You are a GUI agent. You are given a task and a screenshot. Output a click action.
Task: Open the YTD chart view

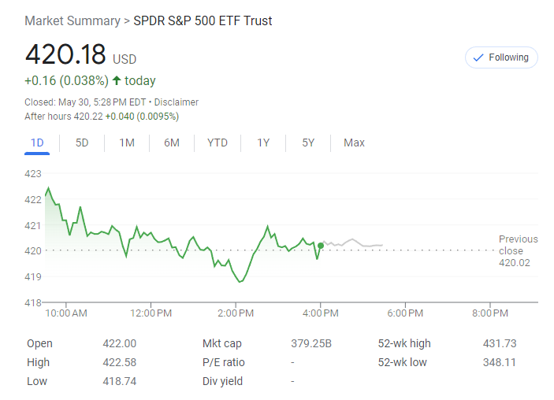[x=218, y=143]
